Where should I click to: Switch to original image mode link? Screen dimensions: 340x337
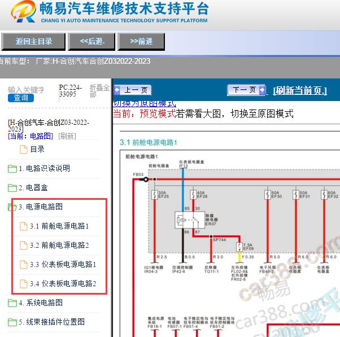click(x=145, y=104)
